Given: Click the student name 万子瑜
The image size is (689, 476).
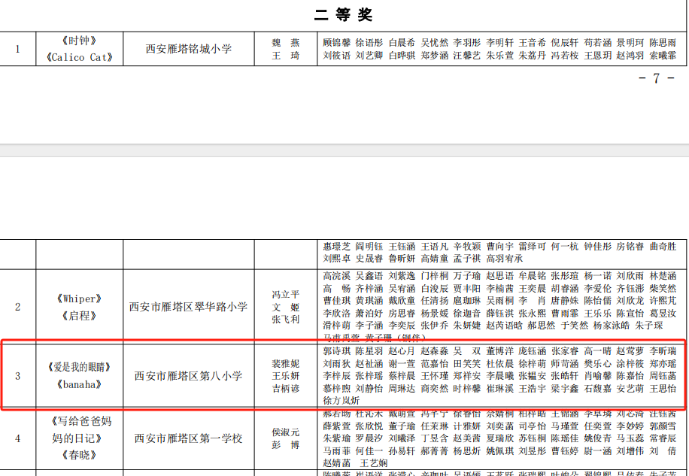Looking at the screenshot, I should (467, 276).
